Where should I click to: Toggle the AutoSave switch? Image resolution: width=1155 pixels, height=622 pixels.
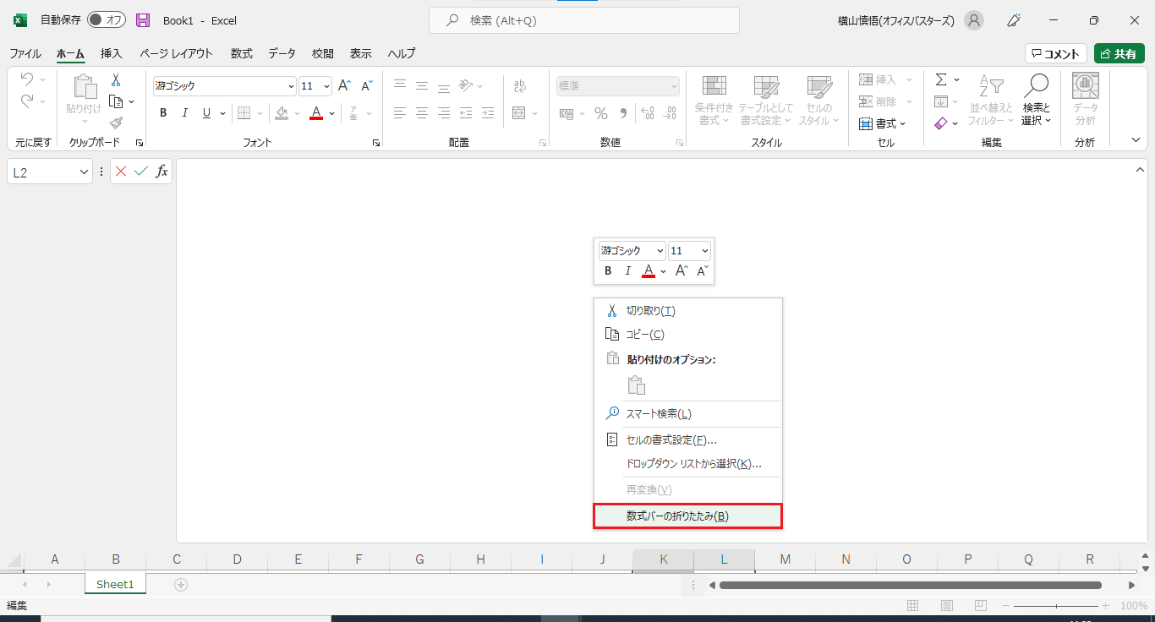(x=107, y=20)
